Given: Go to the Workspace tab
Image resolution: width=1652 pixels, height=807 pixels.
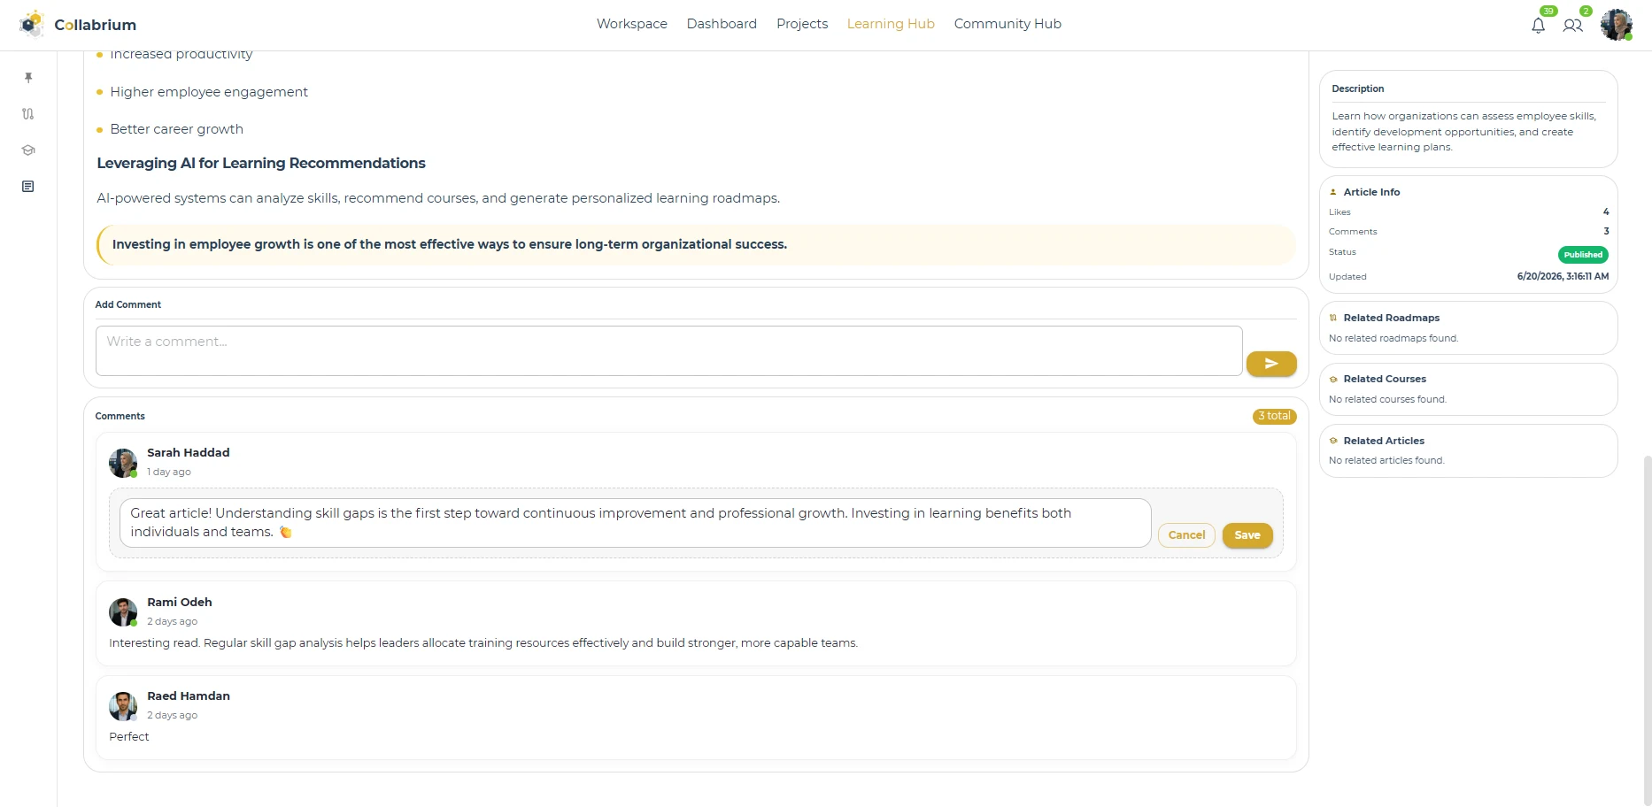Looking at the screenshot, I should [632, 24].
